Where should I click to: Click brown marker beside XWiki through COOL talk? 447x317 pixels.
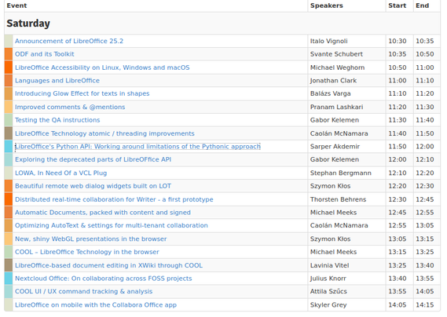point(9,265)
